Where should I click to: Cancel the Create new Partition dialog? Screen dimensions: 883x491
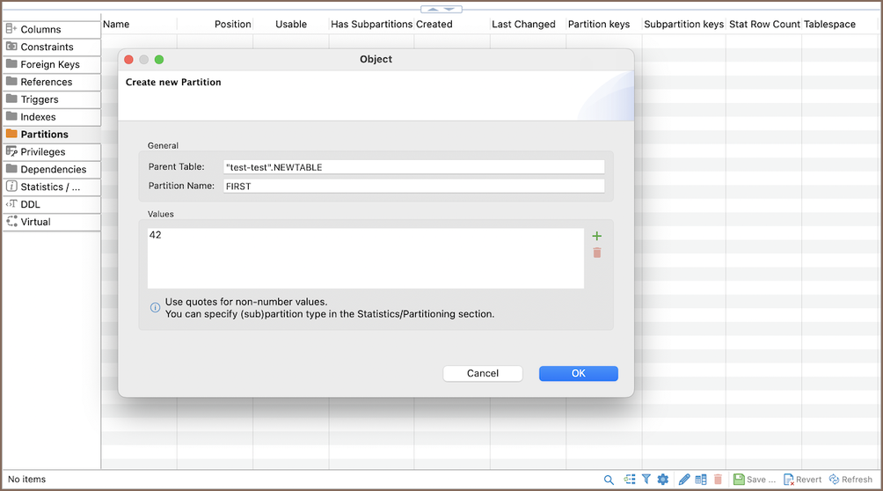tap(482, 373)
